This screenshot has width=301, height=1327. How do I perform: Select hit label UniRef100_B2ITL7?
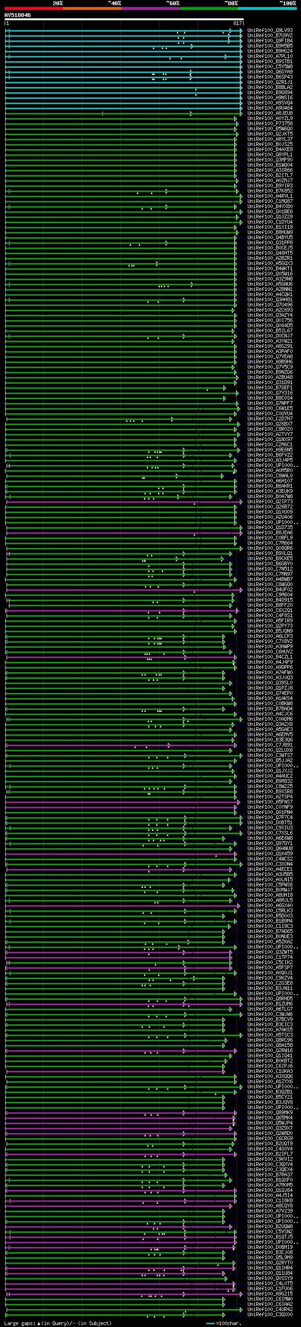click(x=270, y=175)
